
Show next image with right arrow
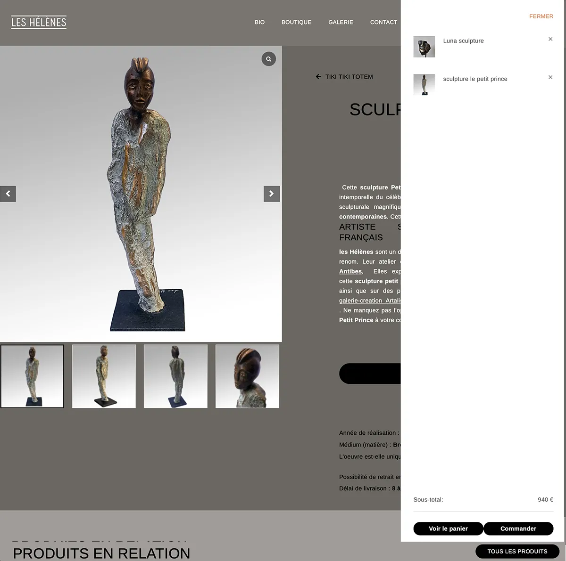click(x=272, y=194)
